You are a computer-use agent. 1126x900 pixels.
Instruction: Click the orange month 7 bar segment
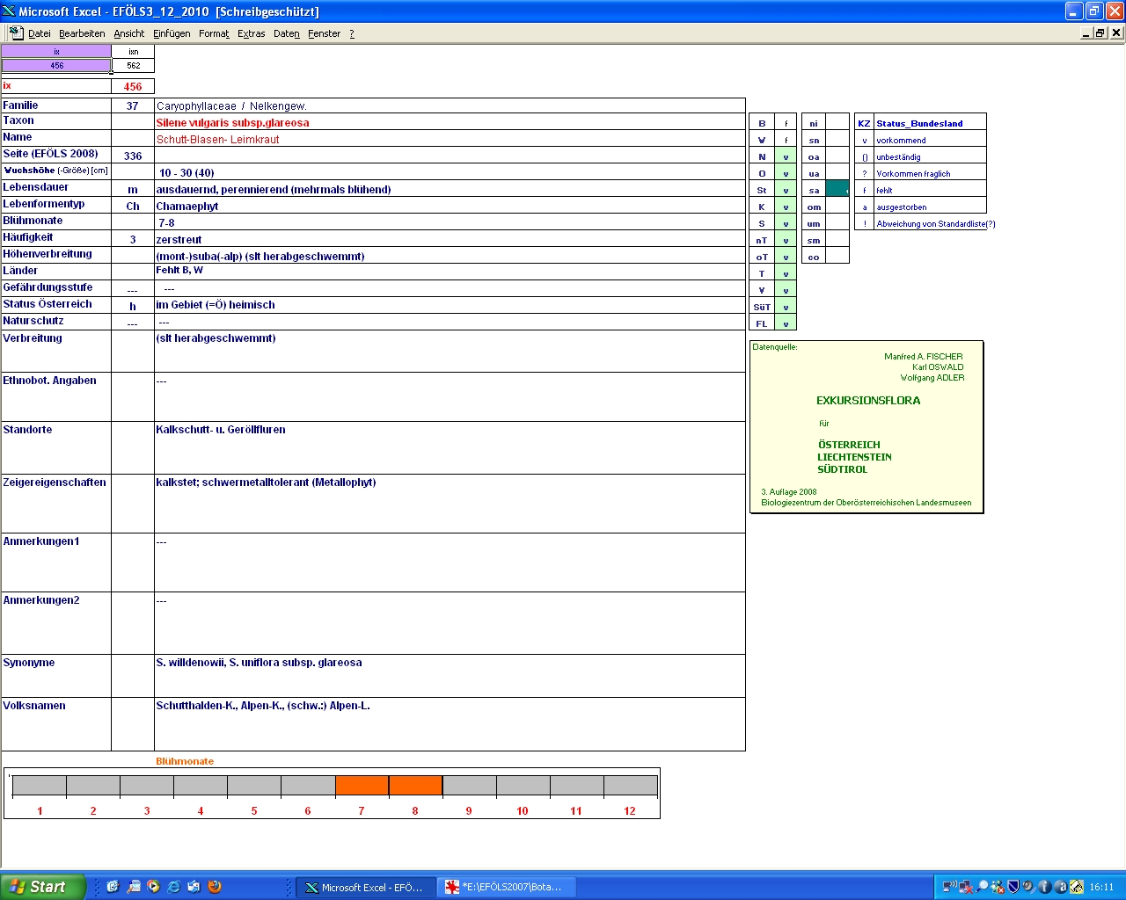click(x=362, y=785)
